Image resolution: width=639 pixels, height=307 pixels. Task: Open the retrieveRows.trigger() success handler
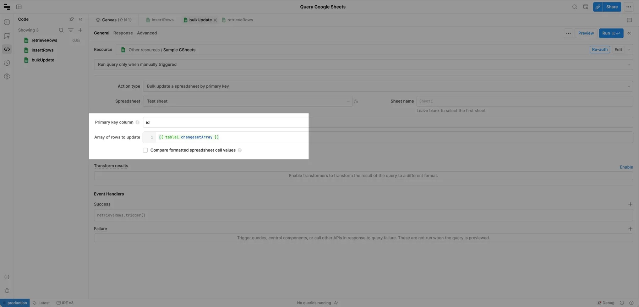click(363, 215)
